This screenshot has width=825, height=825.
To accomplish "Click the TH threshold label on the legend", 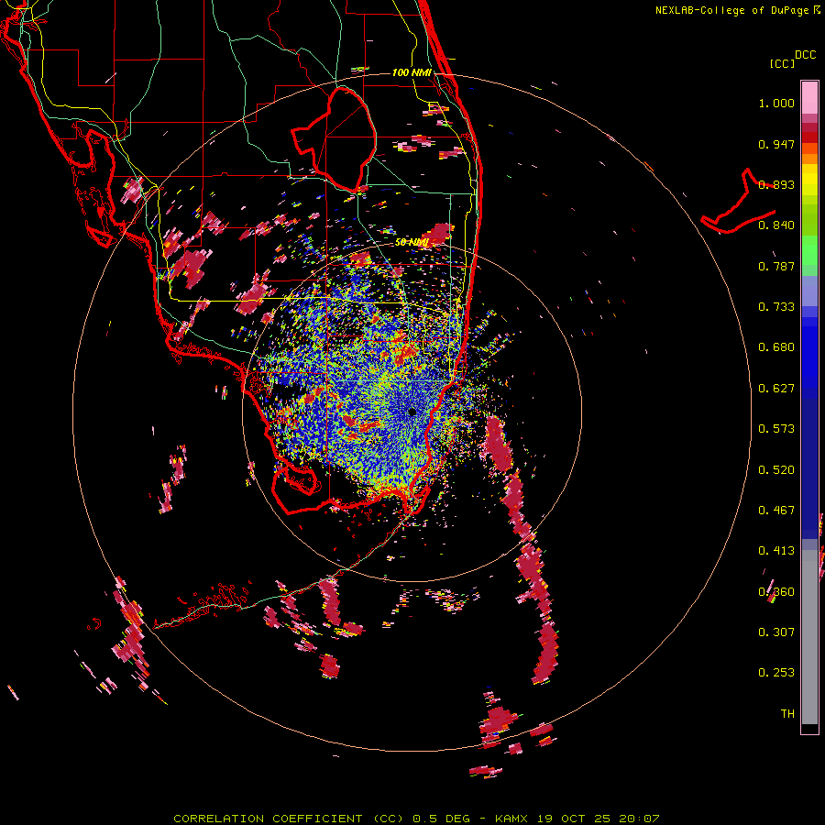I will pyautogui.click(x=787, y=714).
